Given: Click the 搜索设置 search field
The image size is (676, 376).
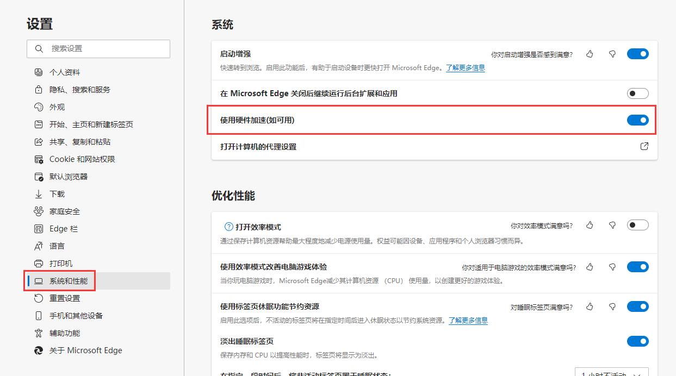Looking at the screenshot, I should point(98,49).
